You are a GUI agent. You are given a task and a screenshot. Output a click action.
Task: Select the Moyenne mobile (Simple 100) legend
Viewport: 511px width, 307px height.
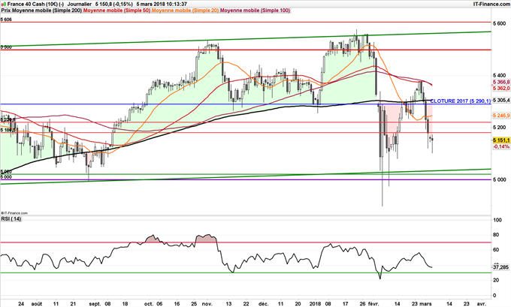255,11
